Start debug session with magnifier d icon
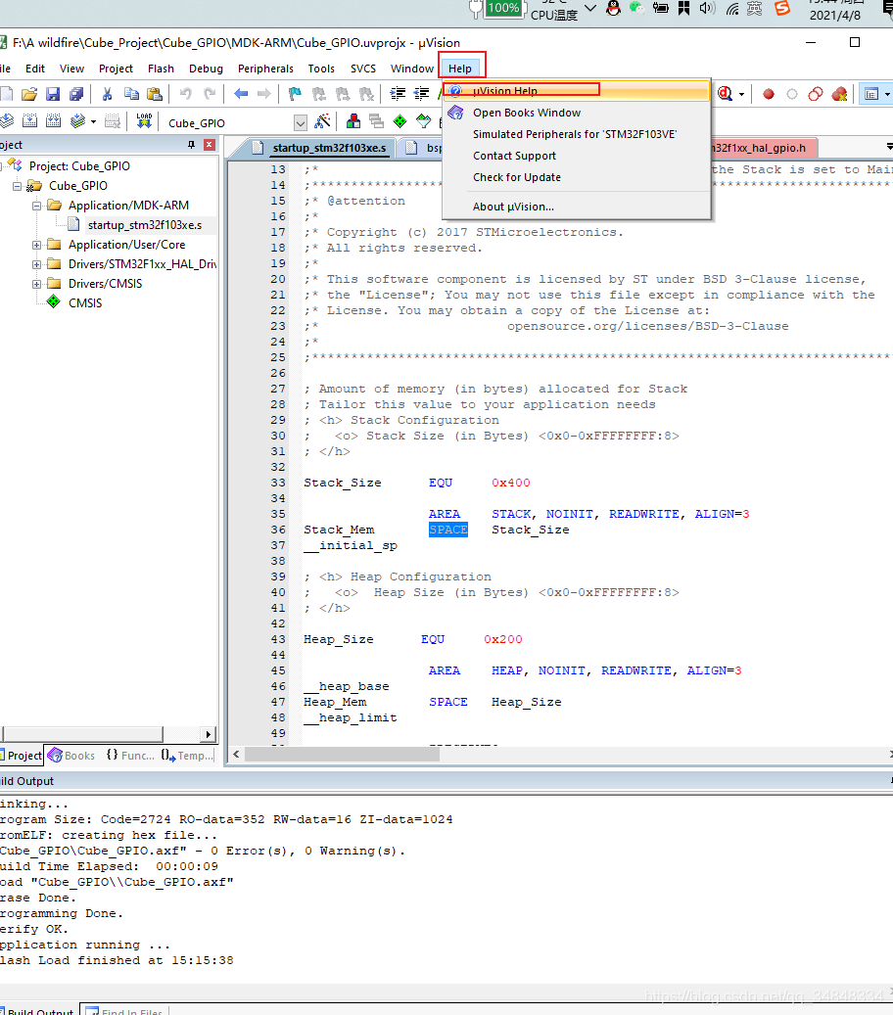Viewport: 893px width, 1015px height. click(x=726, y=95)
